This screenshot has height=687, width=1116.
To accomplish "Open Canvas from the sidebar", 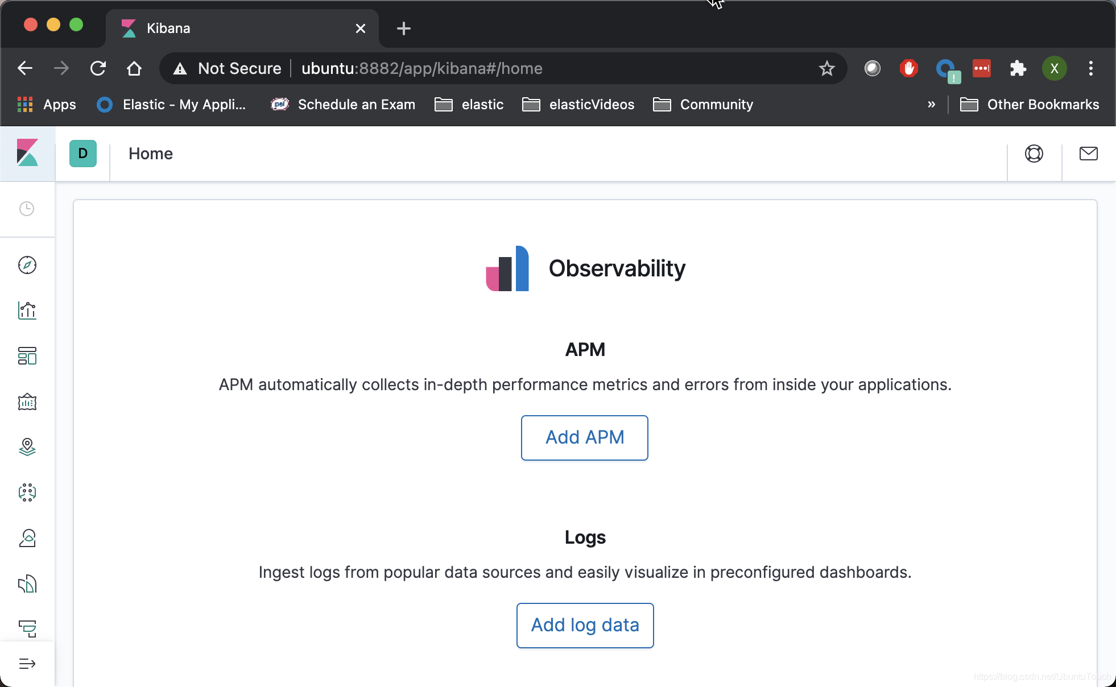I will (27, 402).
